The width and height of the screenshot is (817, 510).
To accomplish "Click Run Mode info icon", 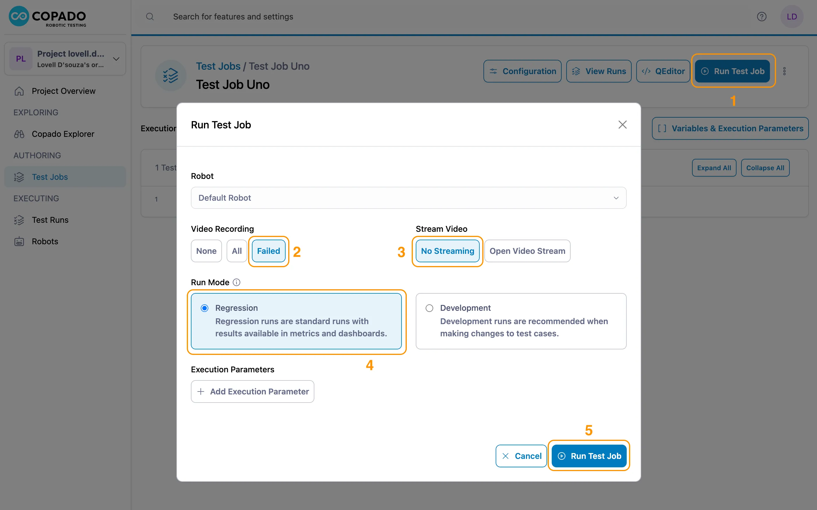I will coord(236,282).
